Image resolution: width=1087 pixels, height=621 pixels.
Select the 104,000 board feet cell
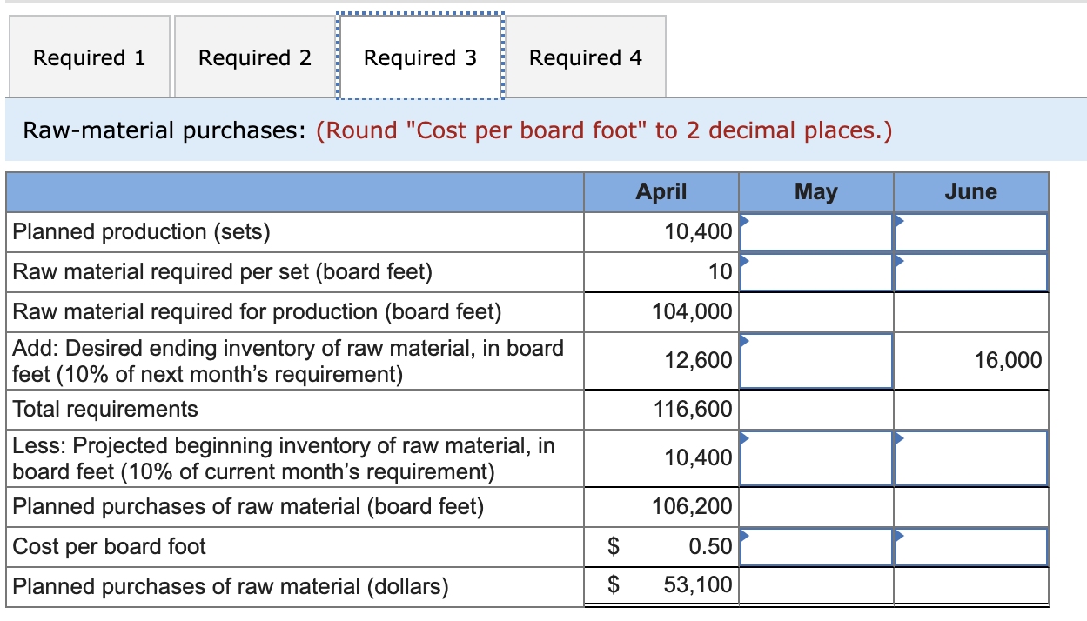click(661, 312)
